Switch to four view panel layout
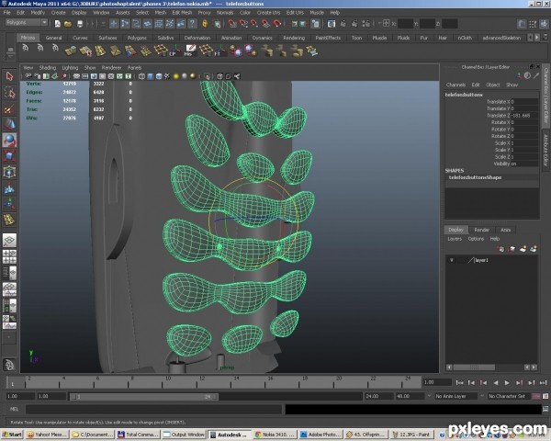This screenshot has width=551, height=441. [9, 256]
